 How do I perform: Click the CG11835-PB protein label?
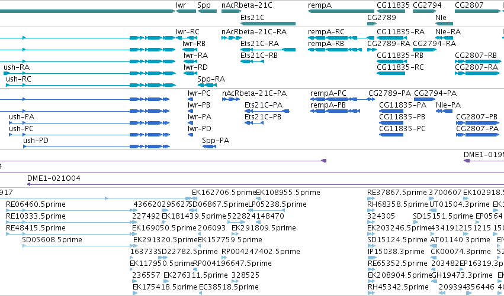click(x=402, y=117)
